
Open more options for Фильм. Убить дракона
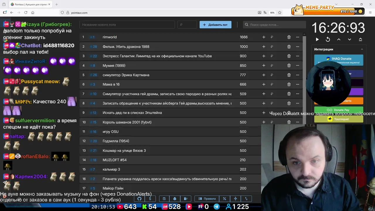[x=298, y=47]
